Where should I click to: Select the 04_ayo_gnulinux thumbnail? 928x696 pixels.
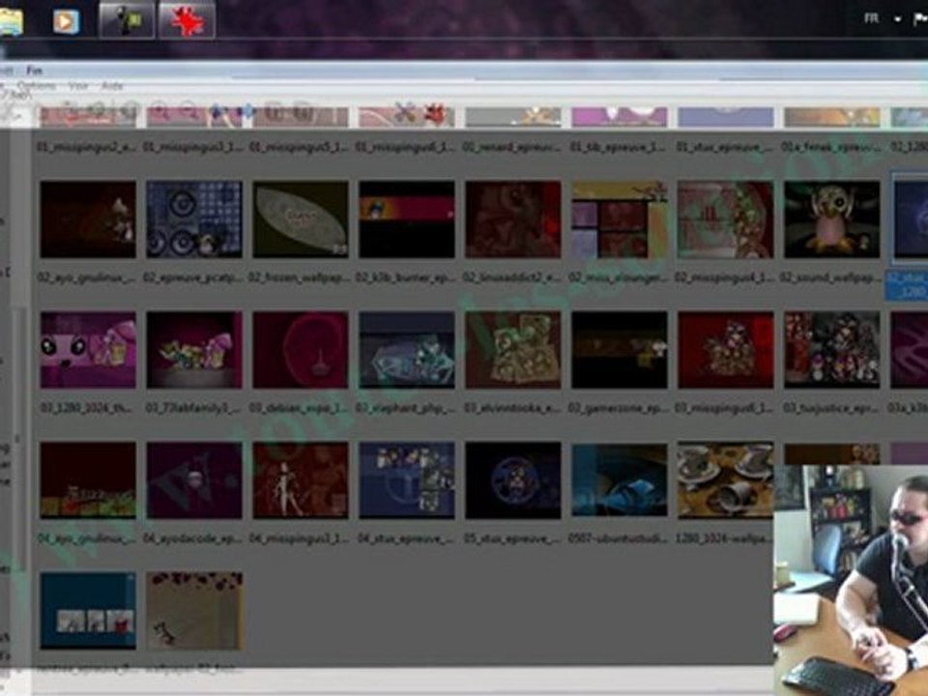pyautogui.click(x=88, y=480)
